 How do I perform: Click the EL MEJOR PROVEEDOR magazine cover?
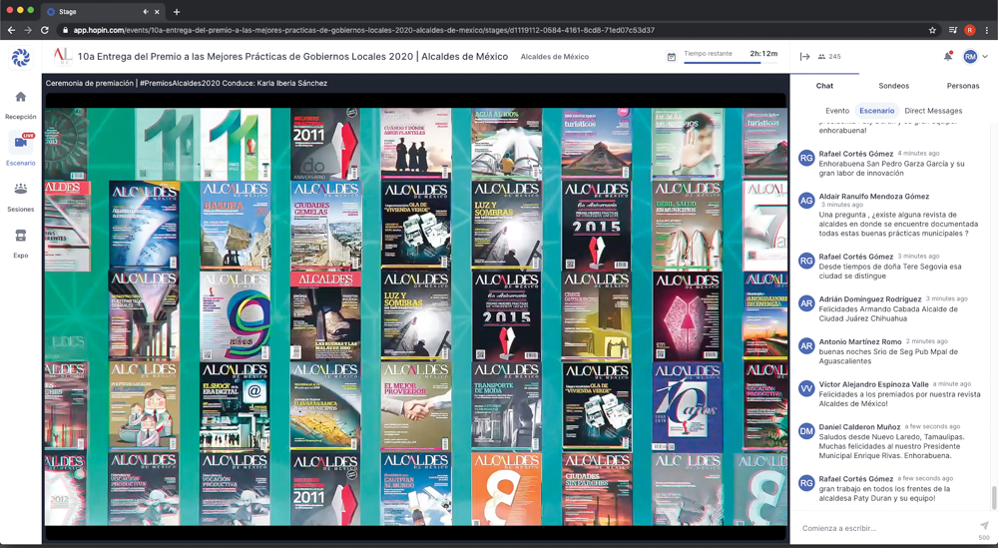[x=415, y=406]
